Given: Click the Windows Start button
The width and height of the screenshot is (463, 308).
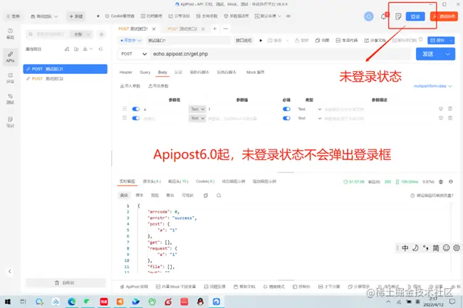Looking at the screenshot, I should [8, 302].
